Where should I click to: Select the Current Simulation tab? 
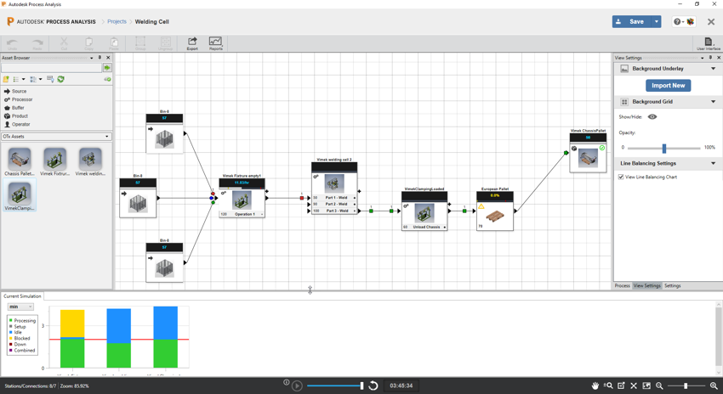(x=22, y=296)
